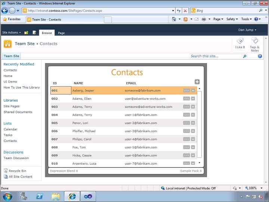The height and width of the screenshot is (202, 269).
Task: Click the Refresh icon next to address bar
Action: pyautogui.click(x=179, y=10)
